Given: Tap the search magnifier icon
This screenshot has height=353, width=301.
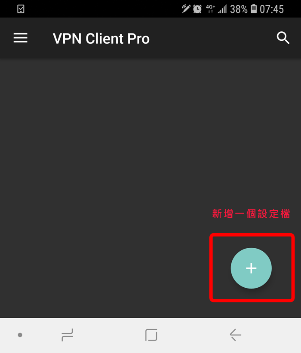Looking at the screenshot, I should pos(283,38).
